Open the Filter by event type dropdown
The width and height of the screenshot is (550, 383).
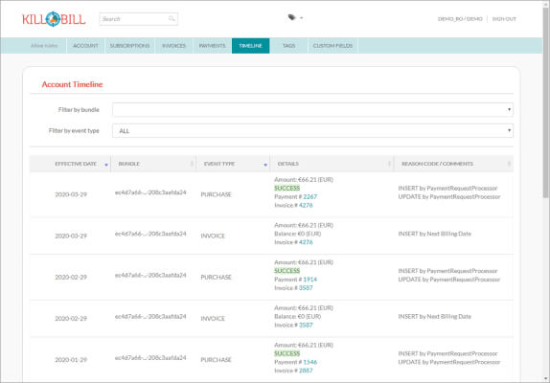pyautogui.click(x=312, y=131)
